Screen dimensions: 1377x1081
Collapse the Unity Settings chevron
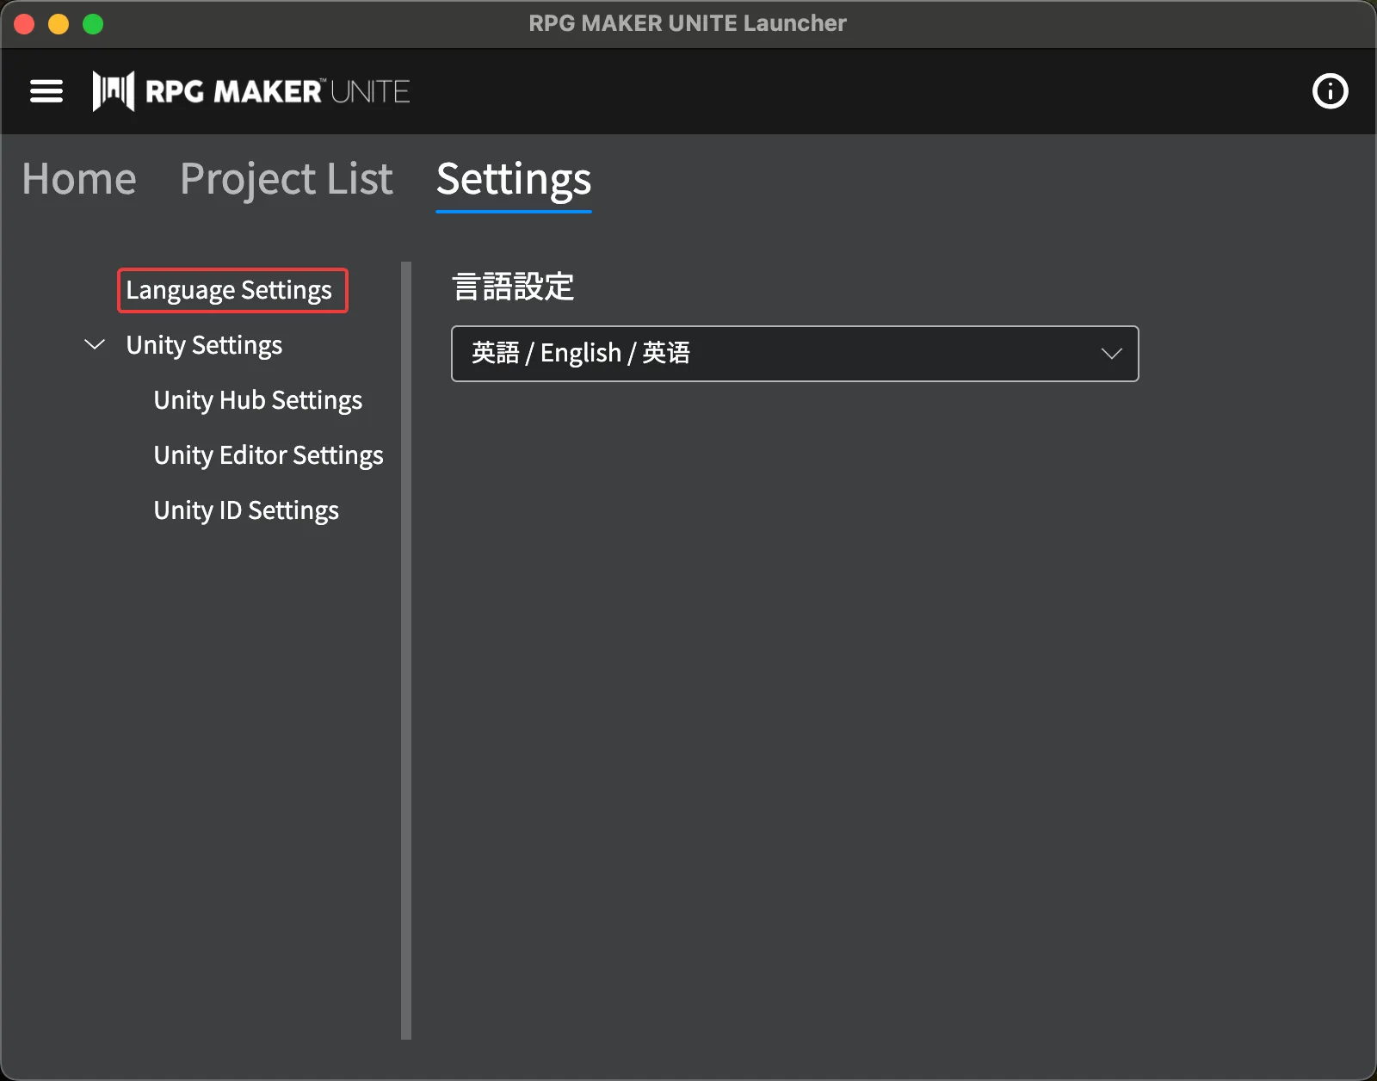click(95, 344)
